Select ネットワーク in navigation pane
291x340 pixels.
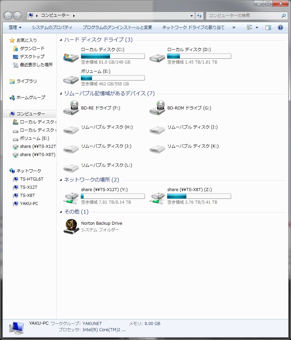click(29, 171)
